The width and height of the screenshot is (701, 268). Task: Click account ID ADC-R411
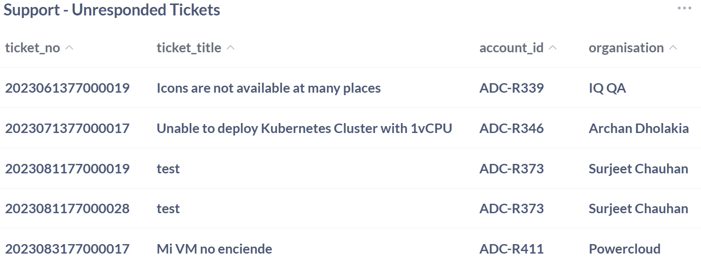(x=511, y=249)
